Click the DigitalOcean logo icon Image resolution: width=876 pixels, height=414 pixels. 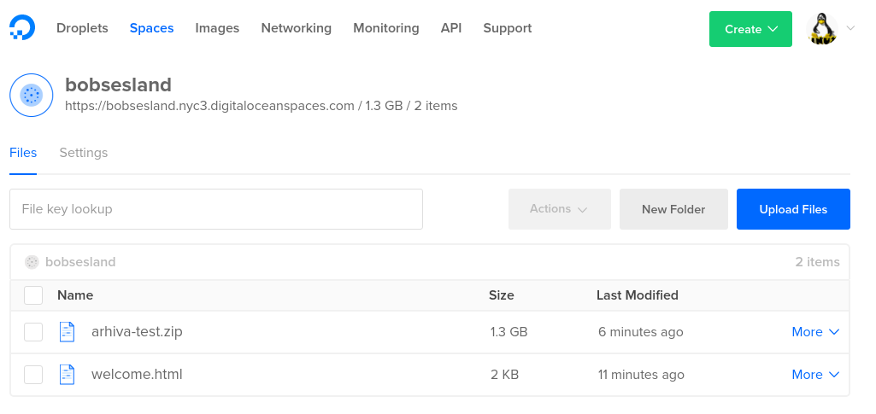[x=22, y=28]
